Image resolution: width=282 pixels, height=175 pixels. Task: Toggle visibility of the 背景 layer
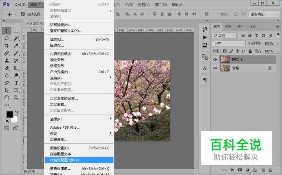click(x=215, y=69)
